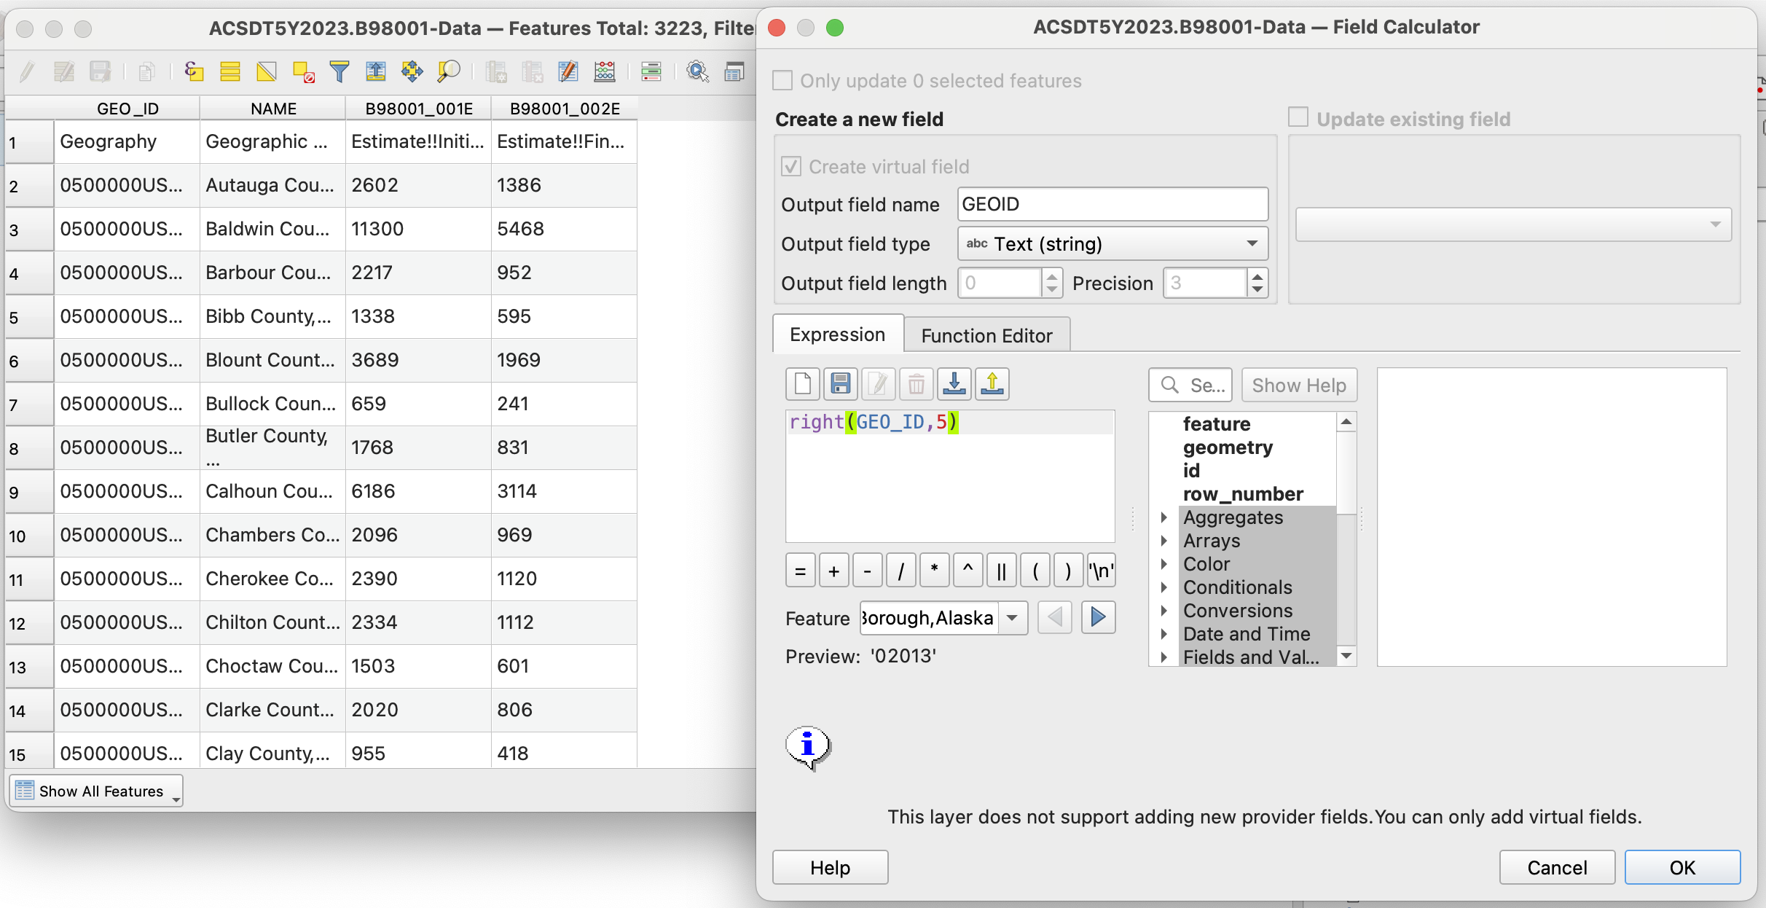Switch to the Expression tab

[836, 333]
